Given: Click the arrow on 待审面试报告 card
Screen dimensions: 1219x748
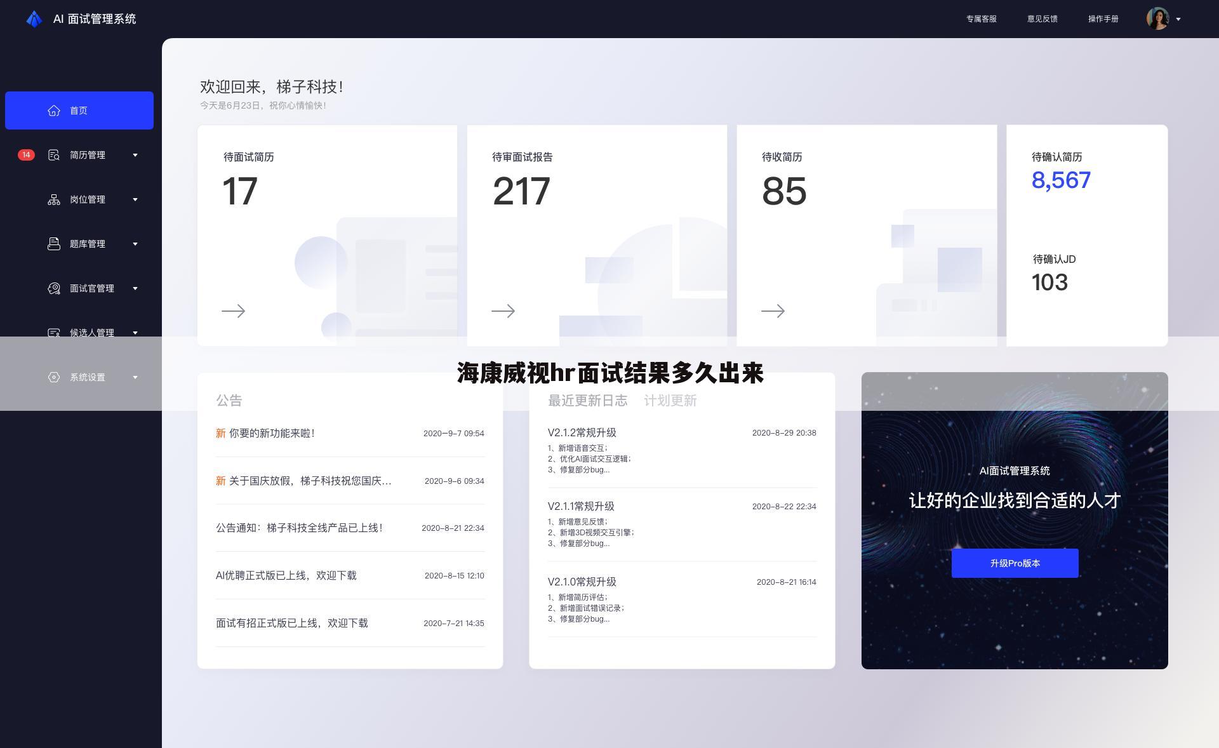Looking at the screenshot, I should point(503,311).
